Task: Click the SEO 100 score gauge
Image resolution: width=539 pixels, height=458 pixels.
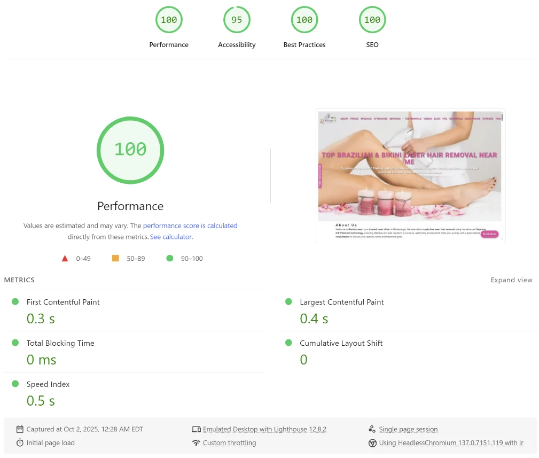Action: coord(372,20)
